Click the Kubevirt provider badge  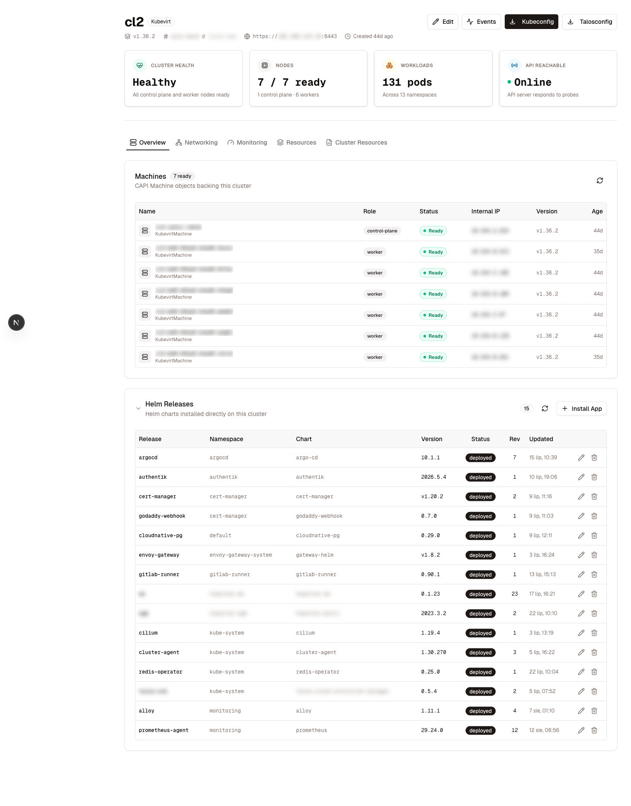point(161,22)
